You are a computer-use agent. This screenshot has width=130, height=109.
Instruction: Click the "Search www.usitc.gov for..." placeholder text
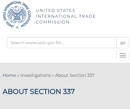coord(37,43)
